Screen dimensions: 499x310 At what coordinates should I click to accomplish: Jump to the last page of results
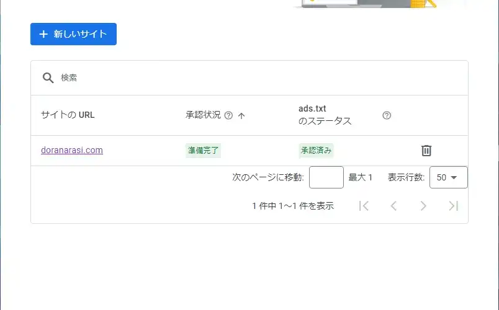453,206
